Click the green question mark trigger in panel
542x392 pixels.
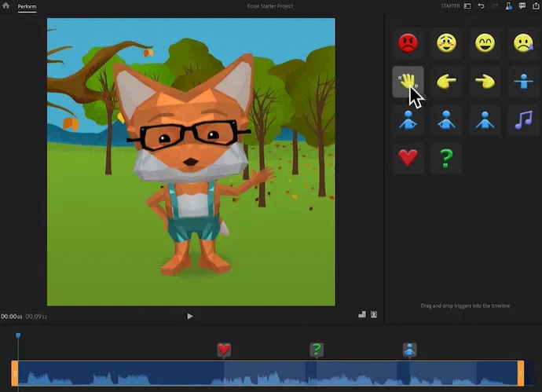[447, 158]
